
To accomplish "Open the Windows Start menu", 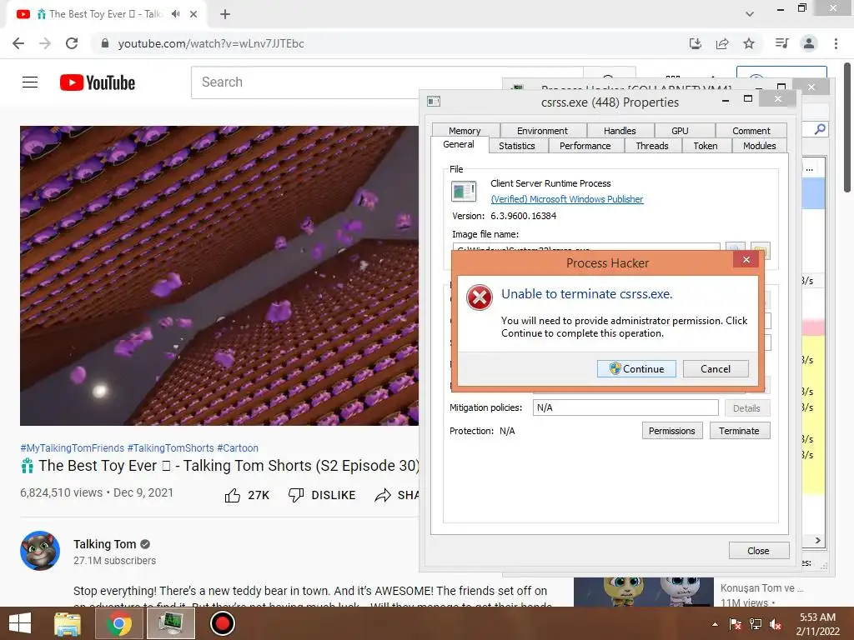I will (x=20, y=623).
